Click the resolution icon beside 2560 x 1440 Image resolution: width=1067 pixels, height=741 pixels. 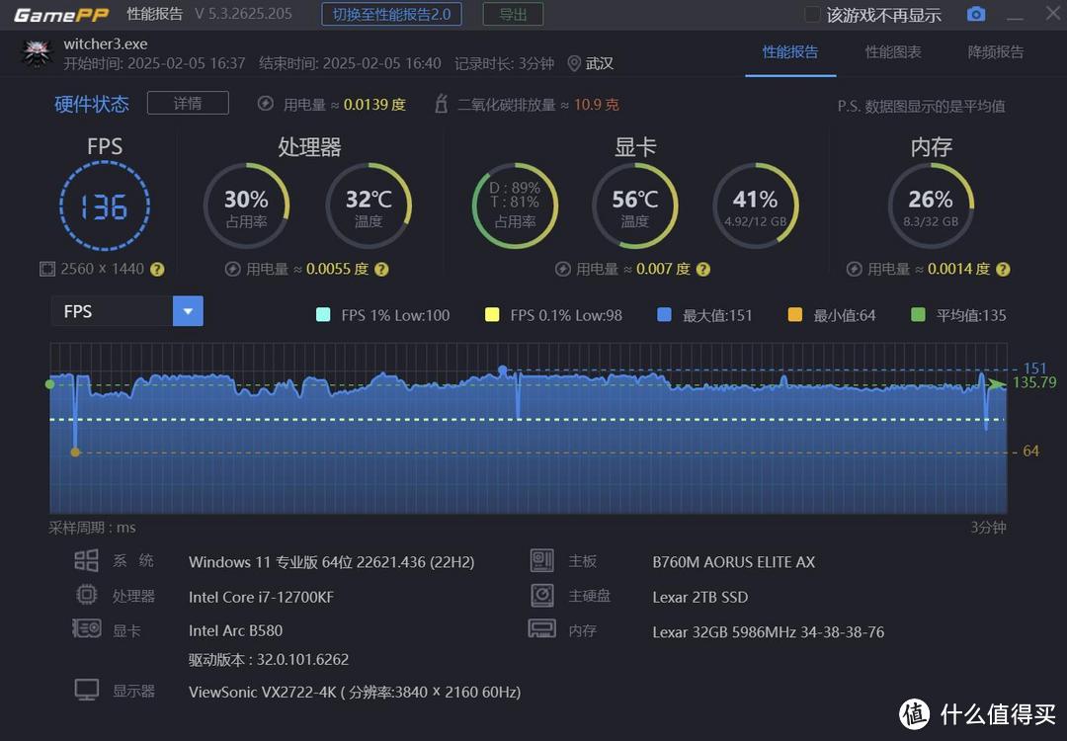coord(47,269)
